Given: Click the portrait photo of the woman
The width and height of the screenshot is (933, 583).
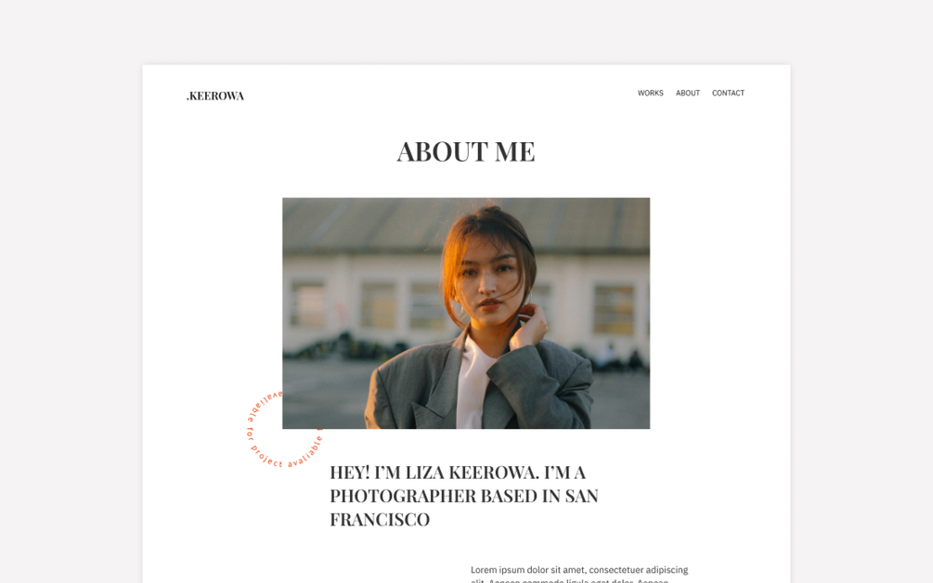Looking at the screenshot, I should point(466,313).
